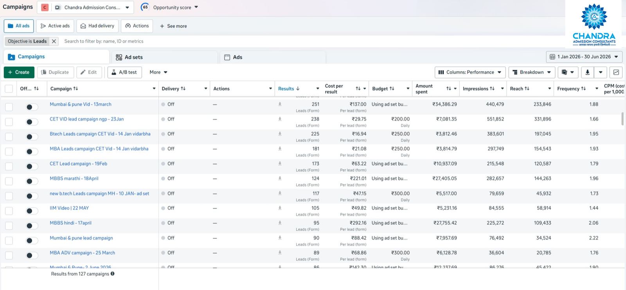Click the Opportunity score 65 badge

tap(145, 7)
